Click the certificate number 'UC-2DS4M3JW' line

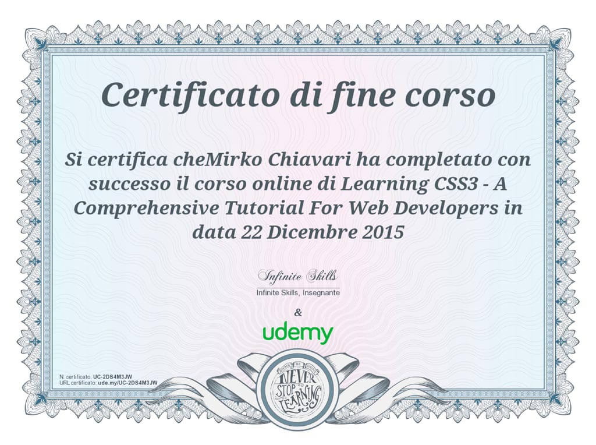pyautogui.click(x=96, y=376)
